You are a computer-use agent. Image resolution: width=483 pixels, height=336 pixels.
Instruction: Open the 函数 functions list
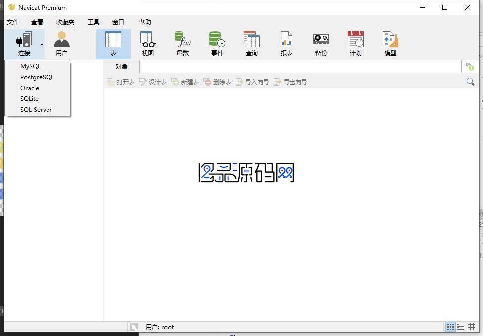(183, 44)
